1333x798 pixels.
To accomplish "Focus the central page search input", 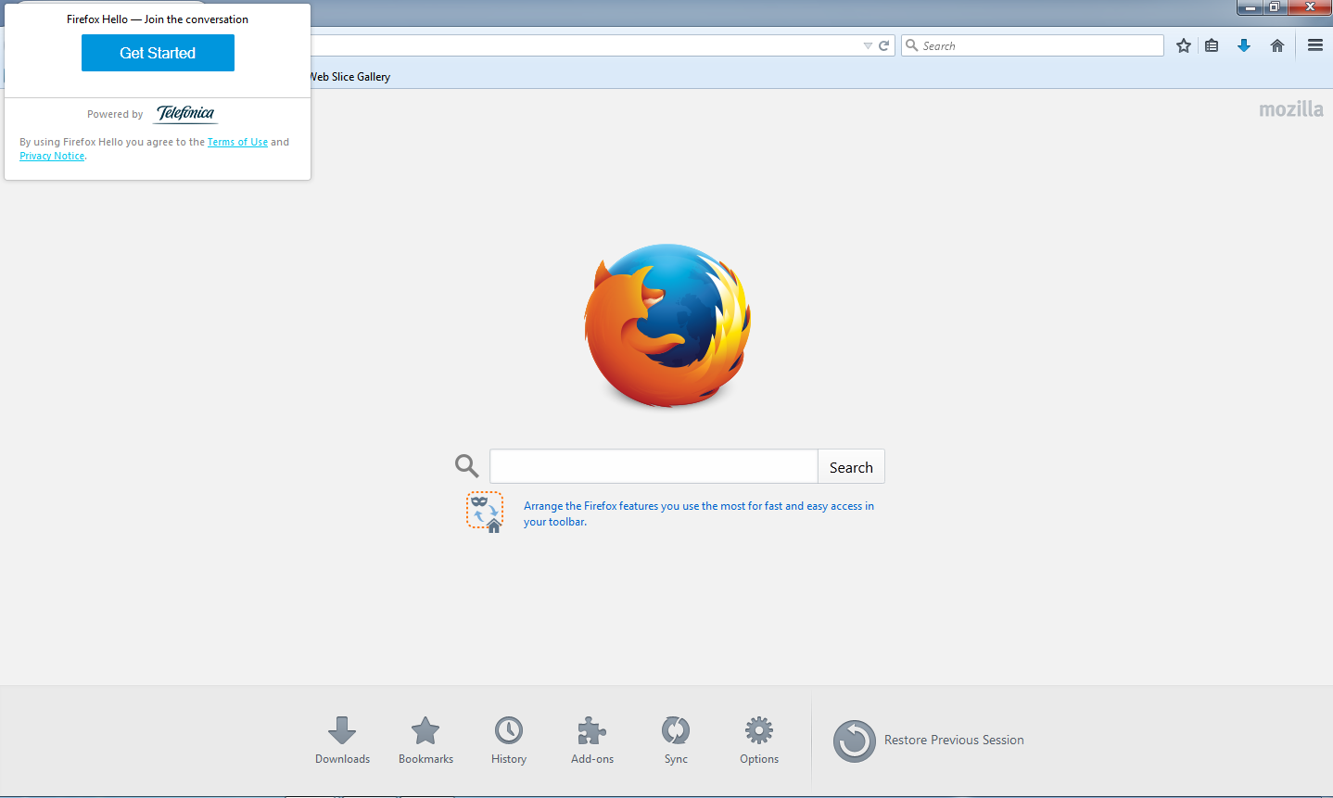I will coord(654,466).
